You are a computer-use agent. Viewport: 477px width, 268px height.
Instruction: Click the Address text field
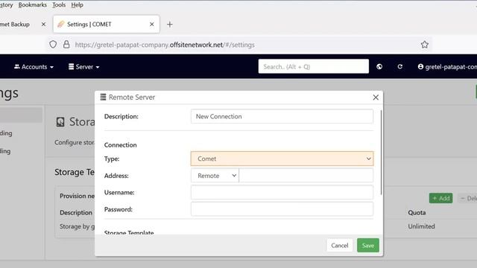[x=306, y=176]
